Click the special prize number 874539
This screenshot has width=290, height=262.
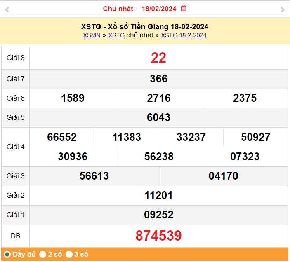158,236
